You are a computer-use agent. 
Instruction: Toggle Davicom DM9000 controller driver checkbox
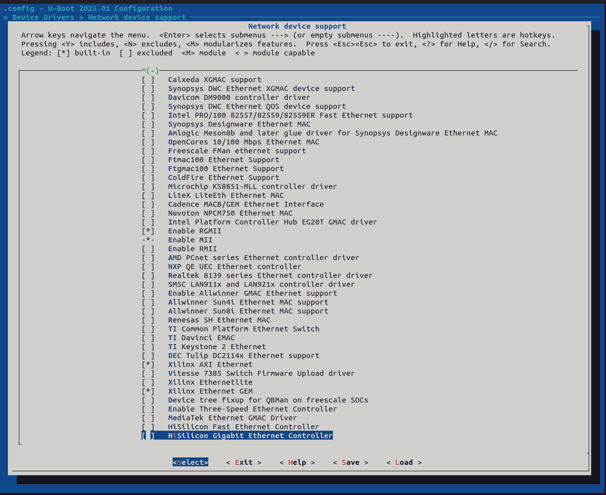coord(148,97)
